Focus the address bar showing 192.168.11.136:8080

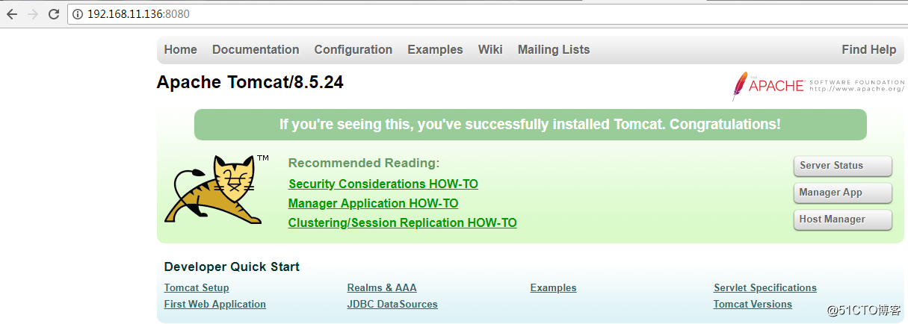point(486,14)
